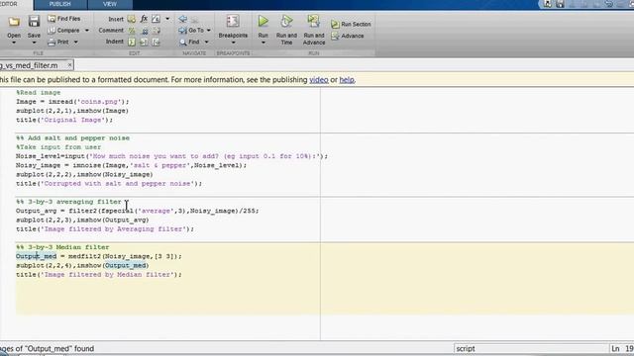Navigate back with the left arrow

[x=182, y=19]
